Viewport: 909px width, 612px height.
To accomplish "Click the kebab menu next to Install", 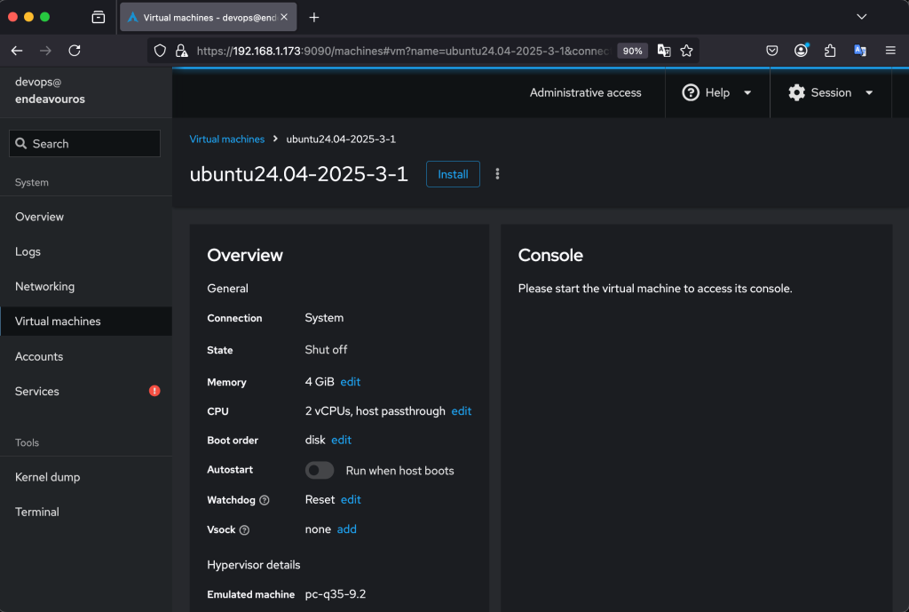I will (x=497, y=174).
